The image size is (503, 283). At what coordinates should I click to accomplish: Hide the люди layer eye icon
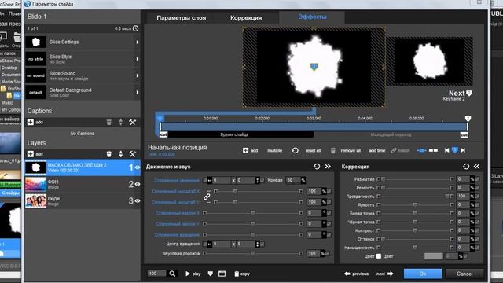click(138, 201)
